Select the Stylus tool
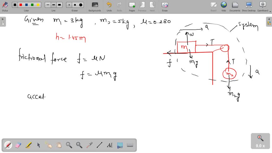Image resolution: width=272 pixels, height=153 pixels. [x=5, y=6]
